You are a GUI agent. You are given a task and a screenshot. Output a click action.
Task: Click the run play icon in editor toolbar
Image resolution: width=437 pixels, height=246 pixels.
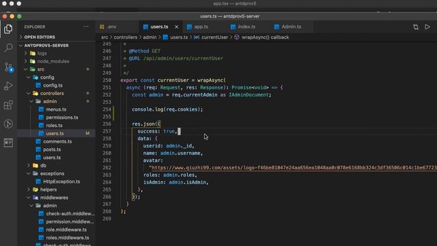(x=427, y=27)
